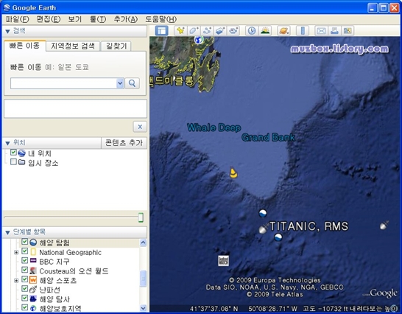Add a path using the toolbar
This screenshot has width=402, height=314.
(207, 31)
